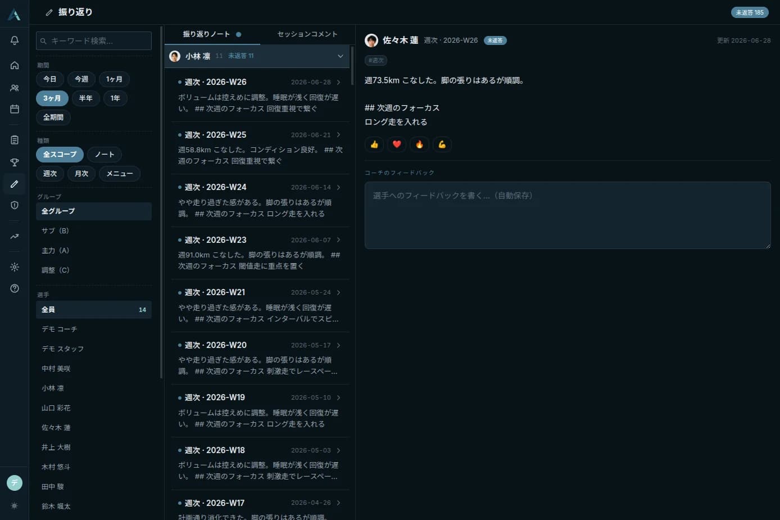The height and width of the screenshot is (520, 780).
Task: Select サブ (B) group
Action: click(94, 231)
